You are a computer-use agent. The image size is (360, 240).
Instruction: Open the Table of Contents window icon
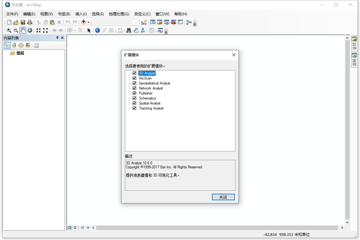[x=153, y=22]
